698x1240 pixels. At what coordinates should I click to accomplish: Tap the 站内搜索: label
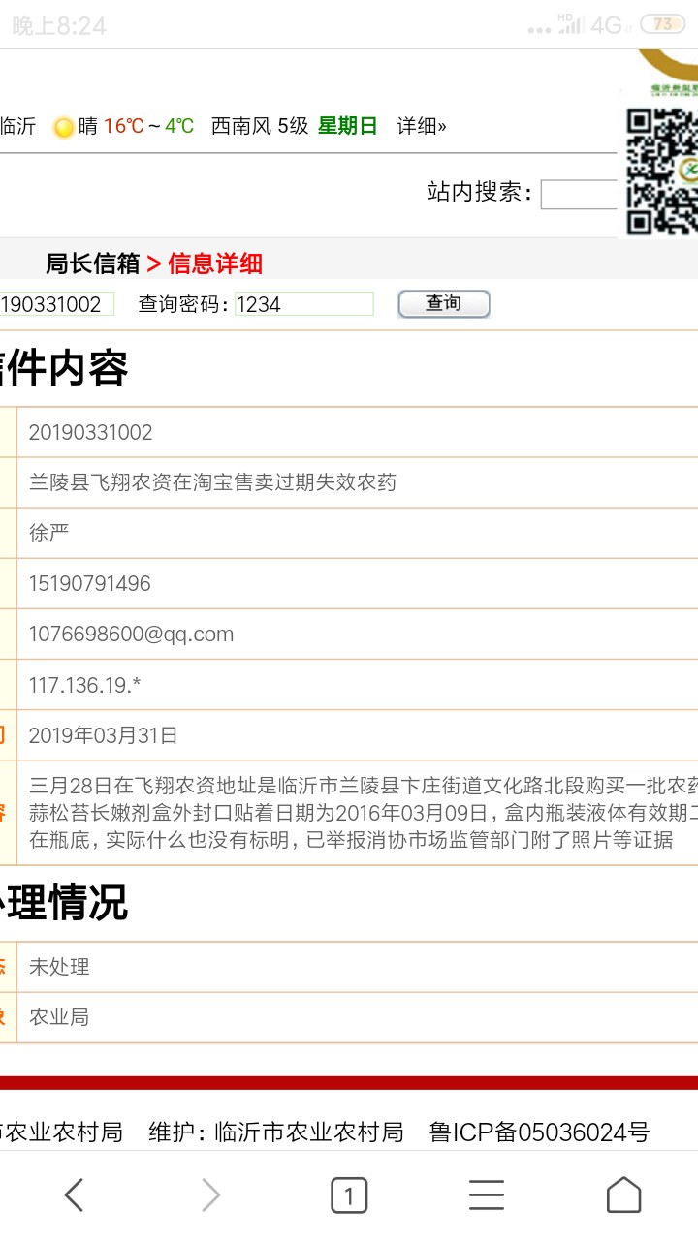click(480, 192)
